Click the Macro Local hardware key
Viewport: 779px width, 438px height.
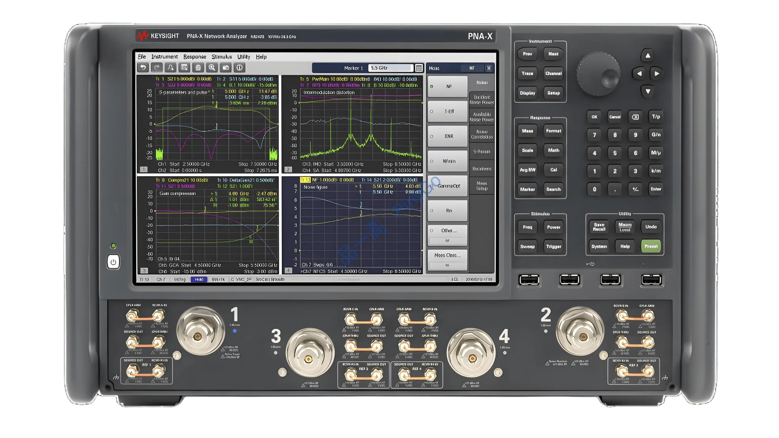pyautogui.click(x=625, y=227)
